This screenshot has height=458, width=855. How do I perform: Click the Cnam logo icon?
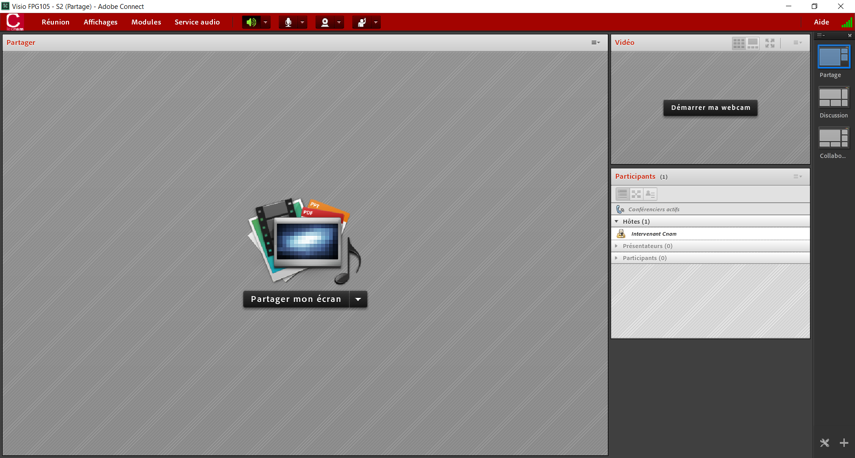14,22
